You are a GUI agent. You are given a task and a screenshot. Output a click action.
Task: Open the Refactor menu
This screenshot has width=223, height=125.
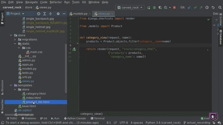coord(56,2)
